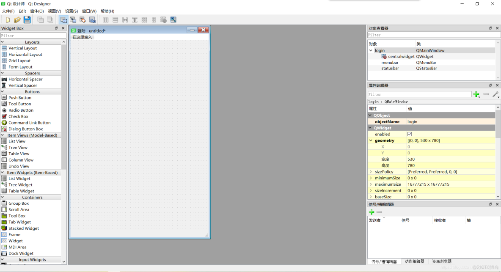
Task: Collapse the Layouts category in Widget Box
Action: 4,42
